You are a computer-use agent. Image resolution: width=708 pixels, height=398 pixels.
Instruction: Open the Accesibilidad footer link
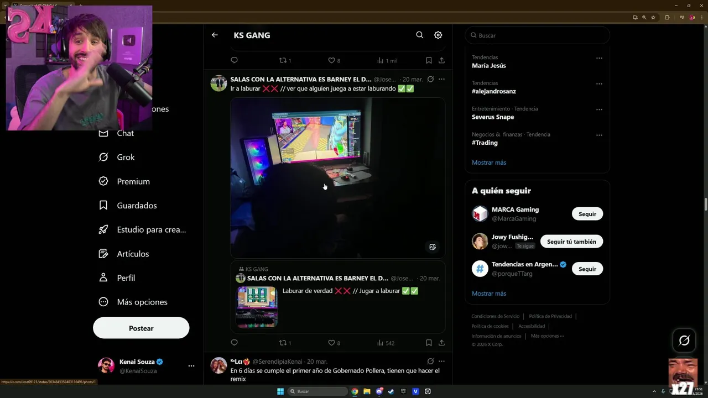pos(532,326)
